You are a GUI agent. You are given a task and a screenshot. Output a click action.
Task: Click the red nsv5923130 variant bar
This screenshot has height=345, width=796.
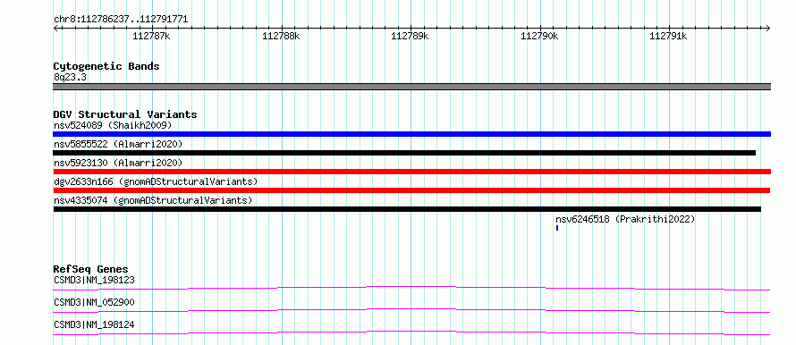(411, 172)
